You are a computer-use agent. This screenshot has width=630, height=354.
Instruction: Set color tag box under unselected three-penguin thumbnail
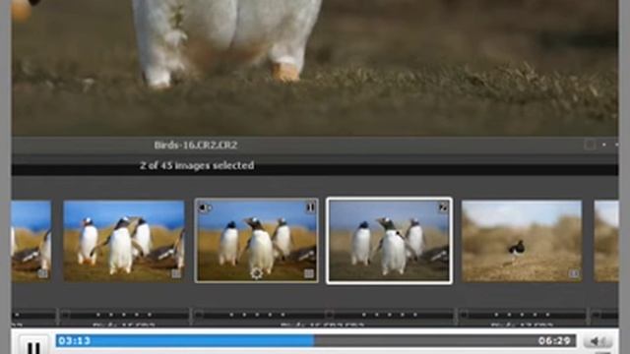[x=66, y=315]
